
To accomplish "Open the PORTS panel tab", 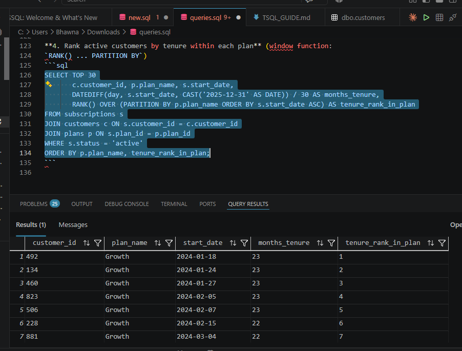I will pyautogui.click(x=207, y=204).
